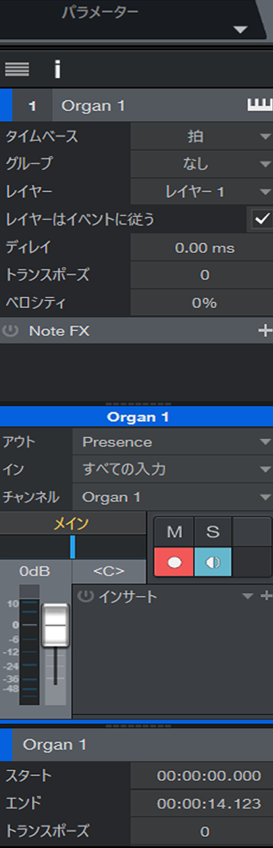
Task: Toggle the Note FX power icon
Action: tap(10, 331)
